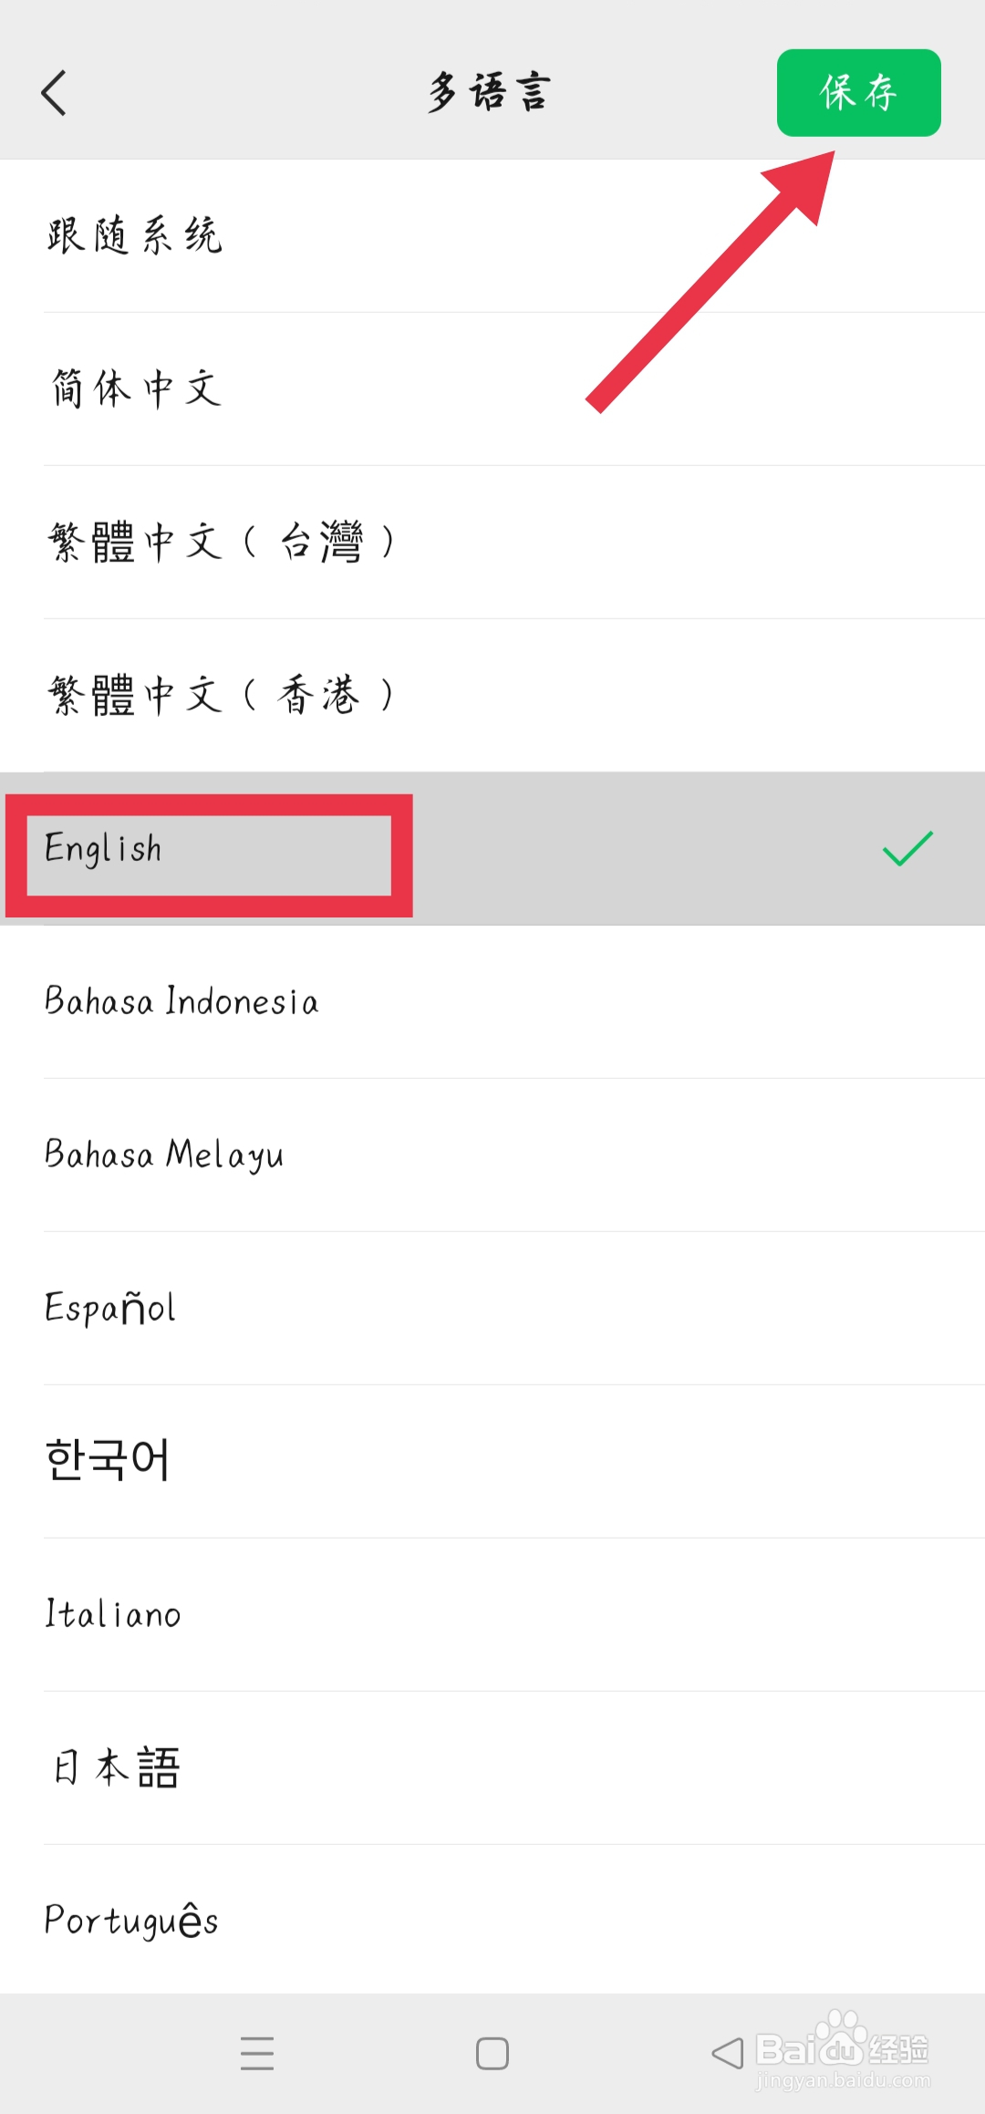Tap the English language row
Viewport: 985px width, 2114px height.
tap(104, 849)
